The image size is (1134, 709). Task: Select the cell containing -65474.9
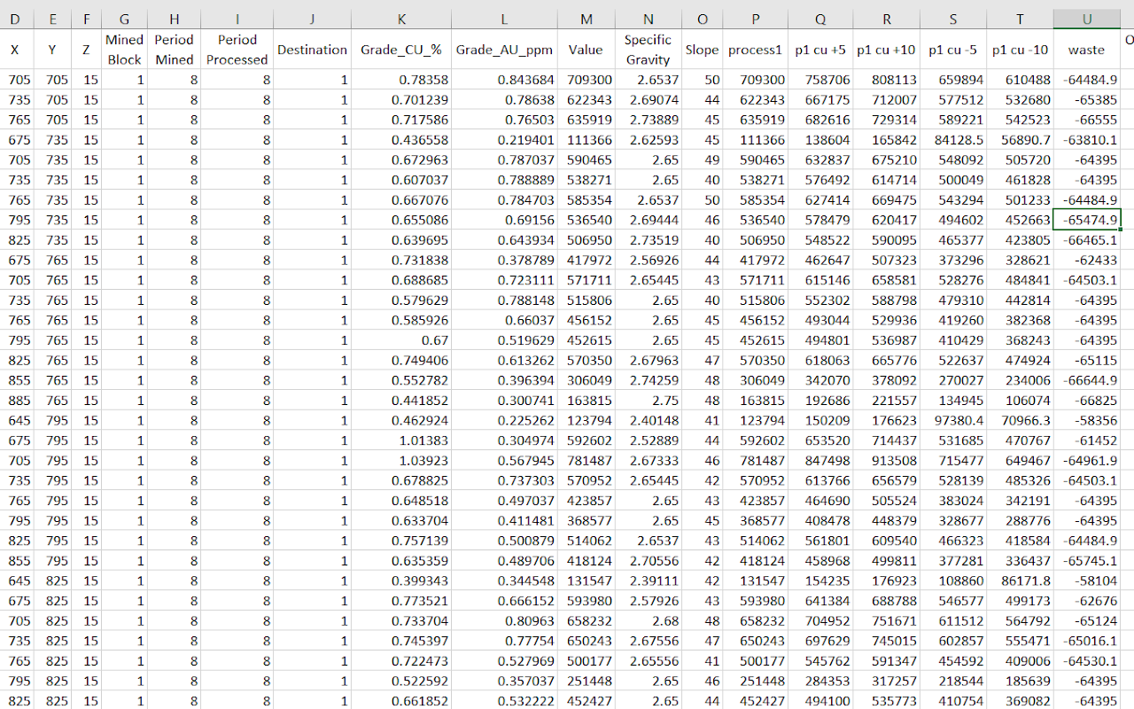tap(1086, 220)
